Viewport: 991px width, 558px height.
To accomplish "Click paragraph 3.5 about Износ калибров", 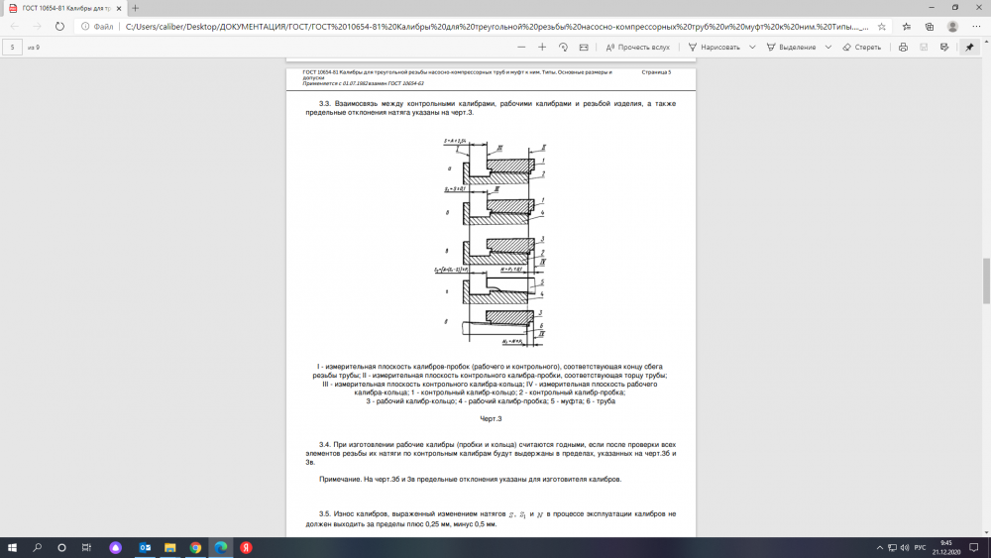I will pyautogui.click(x=492, y=518).
